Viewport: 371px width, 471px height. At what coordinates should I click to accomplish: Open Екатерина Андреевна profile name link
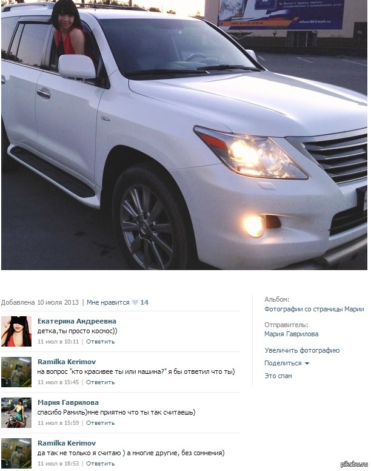coord(77,321)
